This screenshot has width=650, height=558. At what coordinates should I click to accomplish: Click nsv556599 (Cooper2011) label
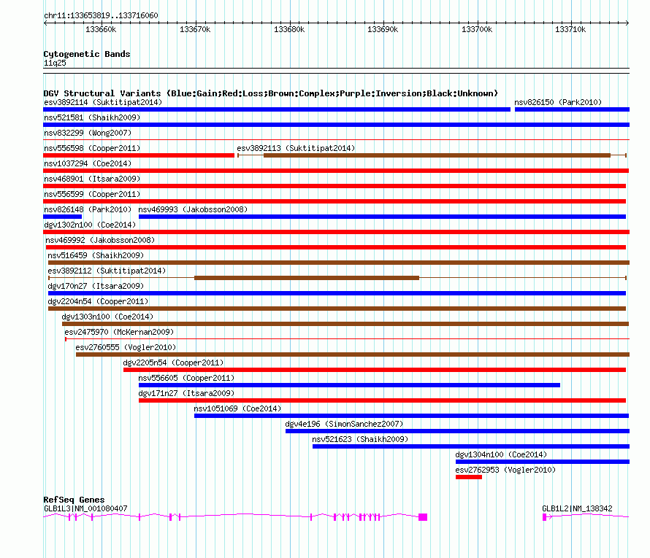click(92, 194)
